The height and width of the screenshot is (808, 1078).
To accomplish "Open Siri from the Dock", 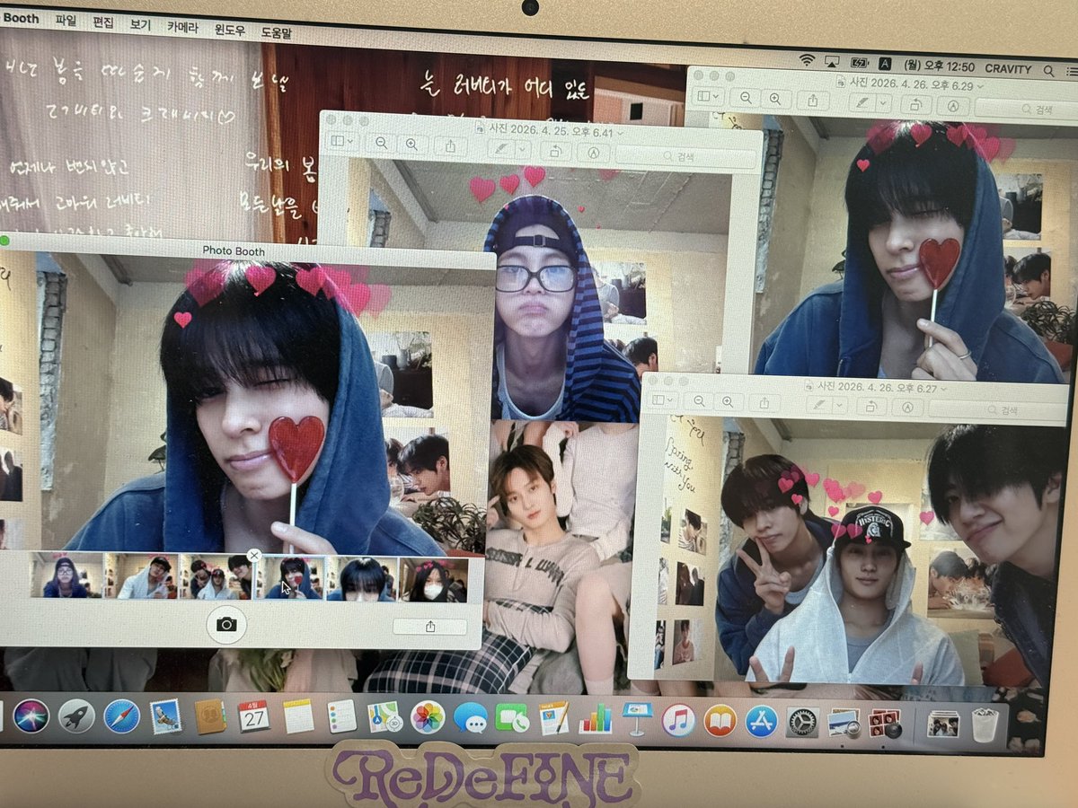I will 31,716.
